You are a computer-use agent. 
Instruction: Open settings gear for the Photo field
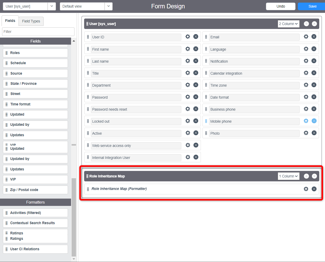pyautogui.click(x=306, y=133)
